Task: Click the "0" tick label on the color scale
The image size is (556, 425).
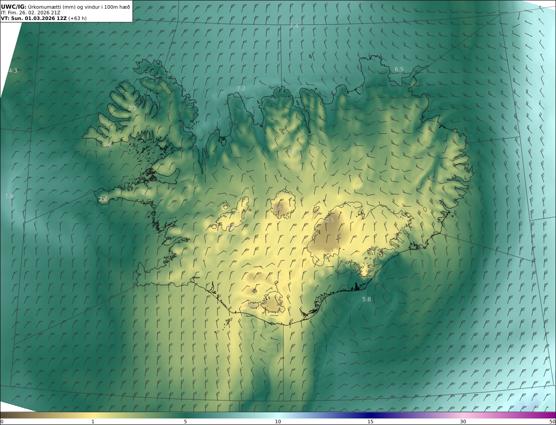Action: pyautogui.click(x=2, y=422)
